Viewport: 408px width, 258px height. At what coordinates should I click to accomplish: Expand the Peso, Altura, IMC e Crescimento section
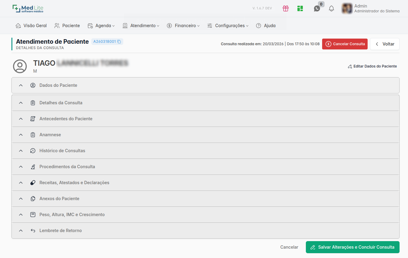[x=206, y=215]
